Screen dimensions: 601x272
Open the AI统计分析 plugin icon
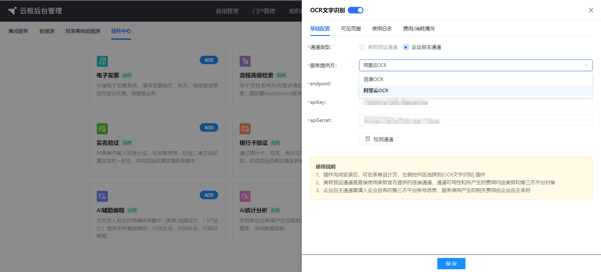pyautogui.click(x=245, y=196)
